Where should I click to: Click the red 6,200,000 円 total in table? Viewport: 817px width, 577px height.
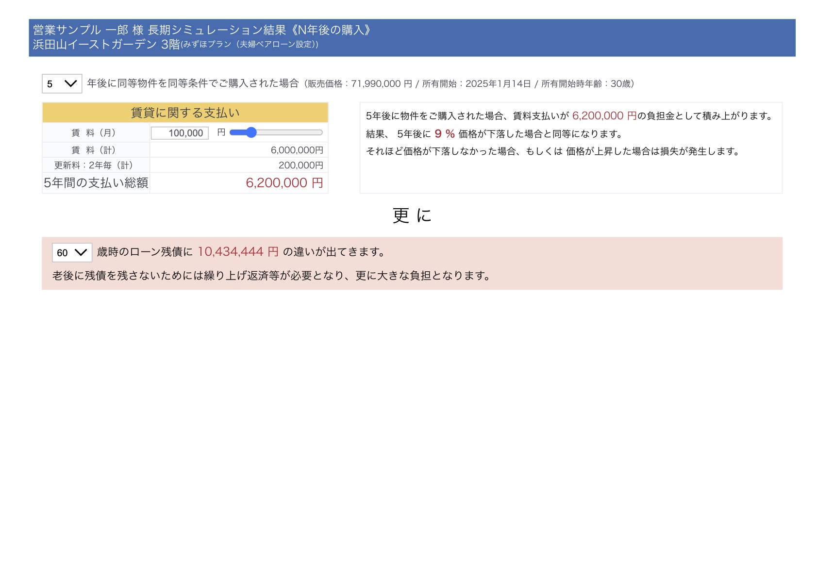(x=284, y=183)
